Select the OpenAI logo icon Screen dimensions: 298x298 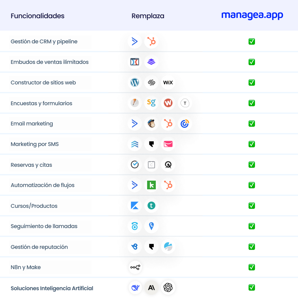click(x=168, y=288)
